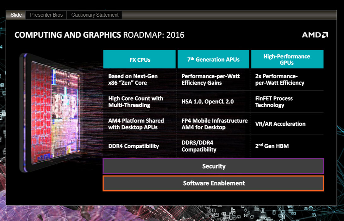Click the FX CPUs column header
344x221 pixels.
click(139, 59)
